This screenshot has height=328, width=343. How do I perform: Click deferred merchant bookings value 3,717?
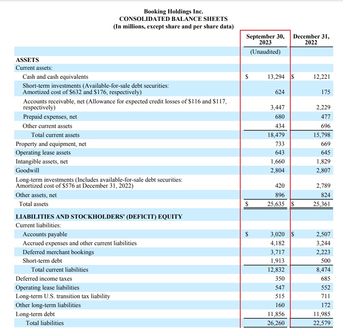pyautogui.click(x=277, y=252)
